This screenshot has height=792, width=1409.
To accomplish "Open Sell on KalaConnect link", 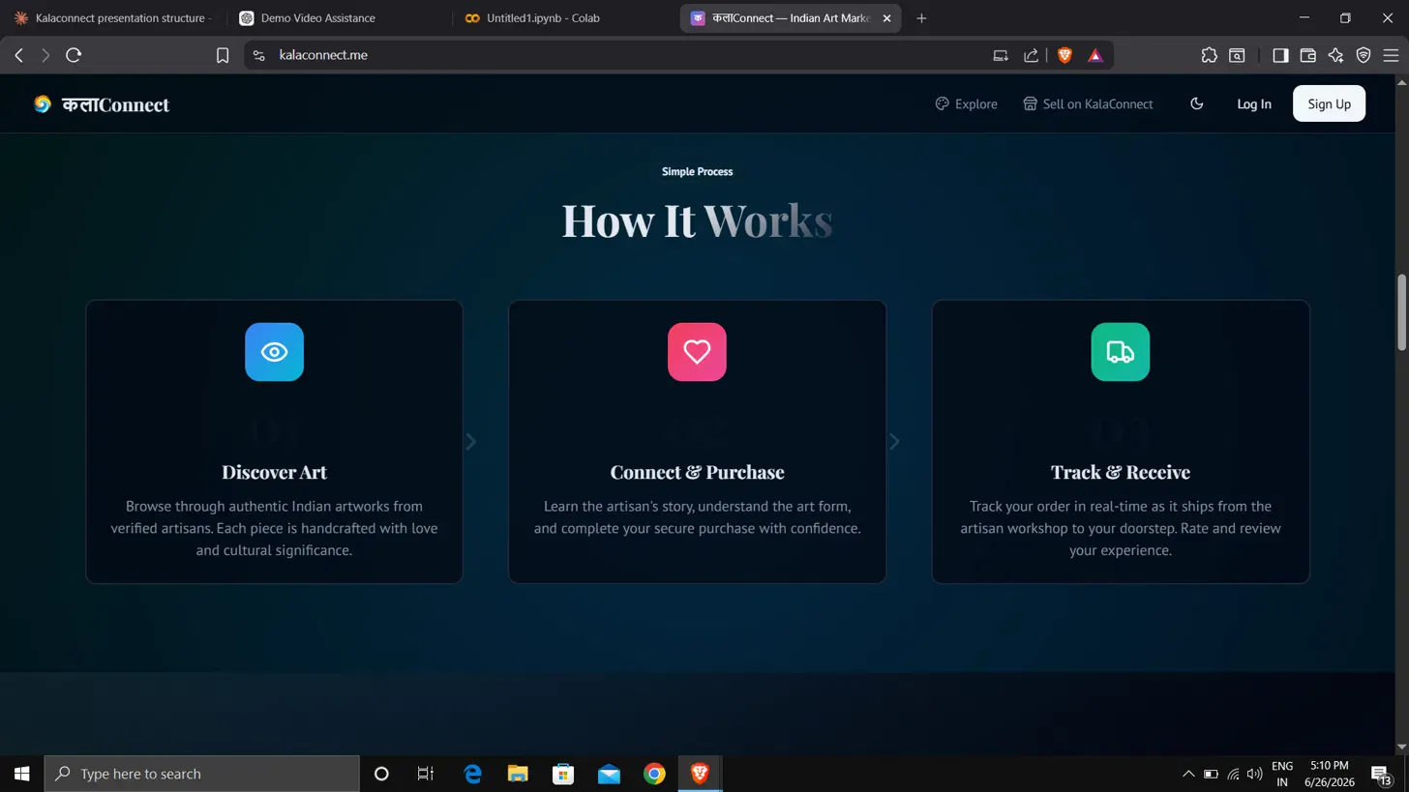I will (x=1088, y=104).
